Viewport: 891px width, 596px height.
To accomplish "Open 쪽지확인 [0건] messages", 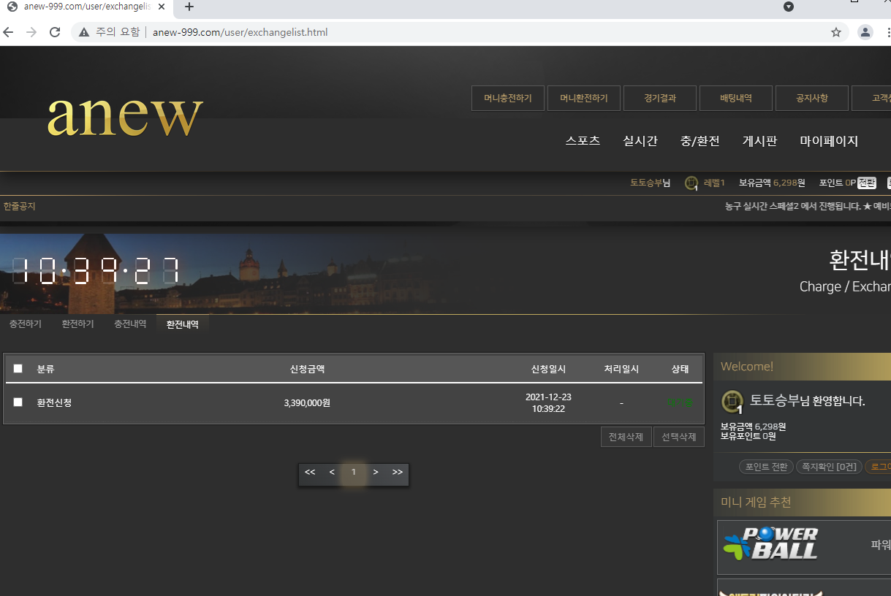I will click(829, 467).
